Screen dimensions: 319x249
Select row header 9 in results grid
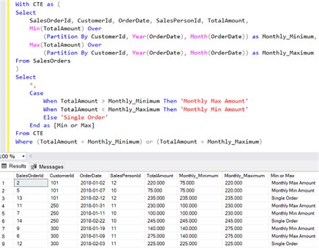tap(3, 244)
